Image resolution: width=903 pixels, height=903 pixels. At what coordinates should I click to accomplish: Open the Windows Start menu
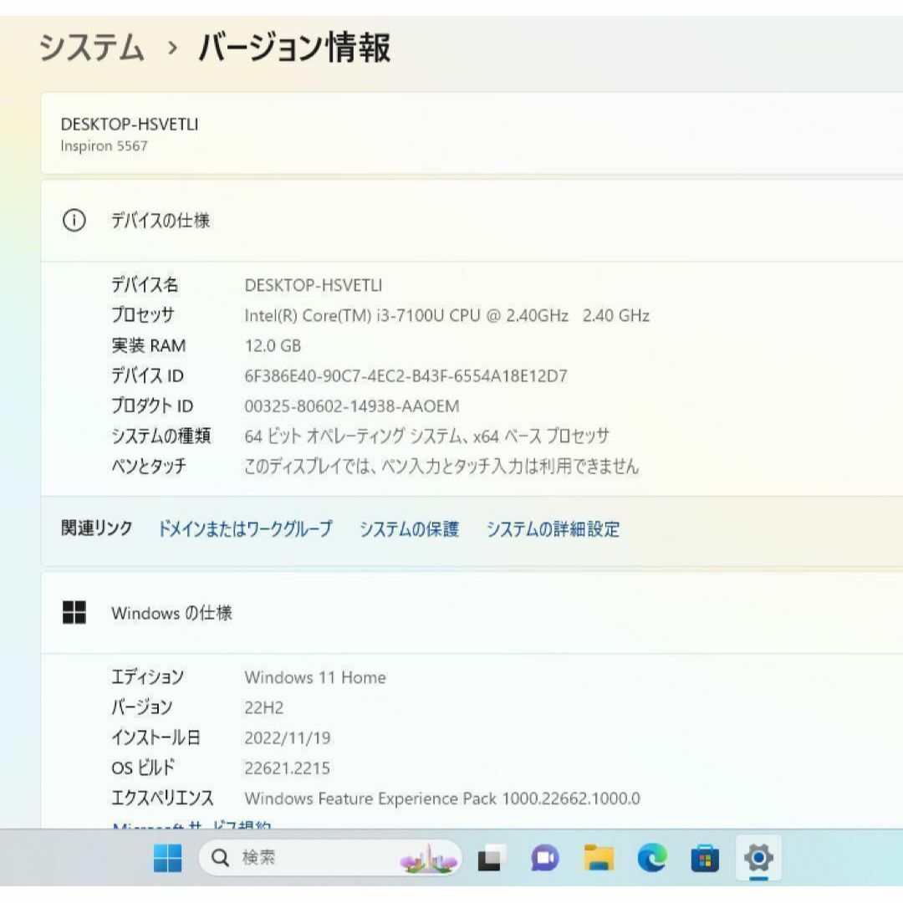(167, 859)
